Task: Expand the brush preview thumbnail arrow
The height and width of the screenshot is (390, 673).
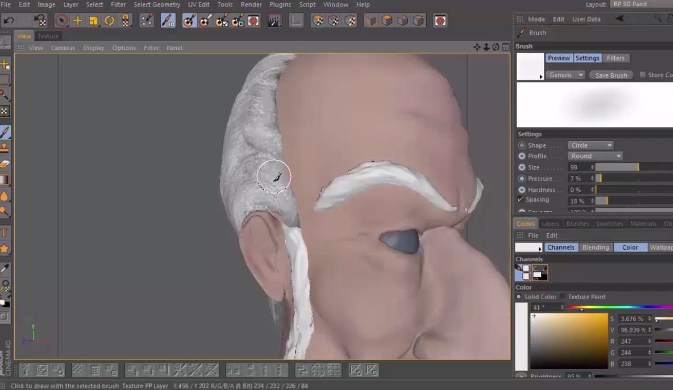Action: tap(541, 77)
